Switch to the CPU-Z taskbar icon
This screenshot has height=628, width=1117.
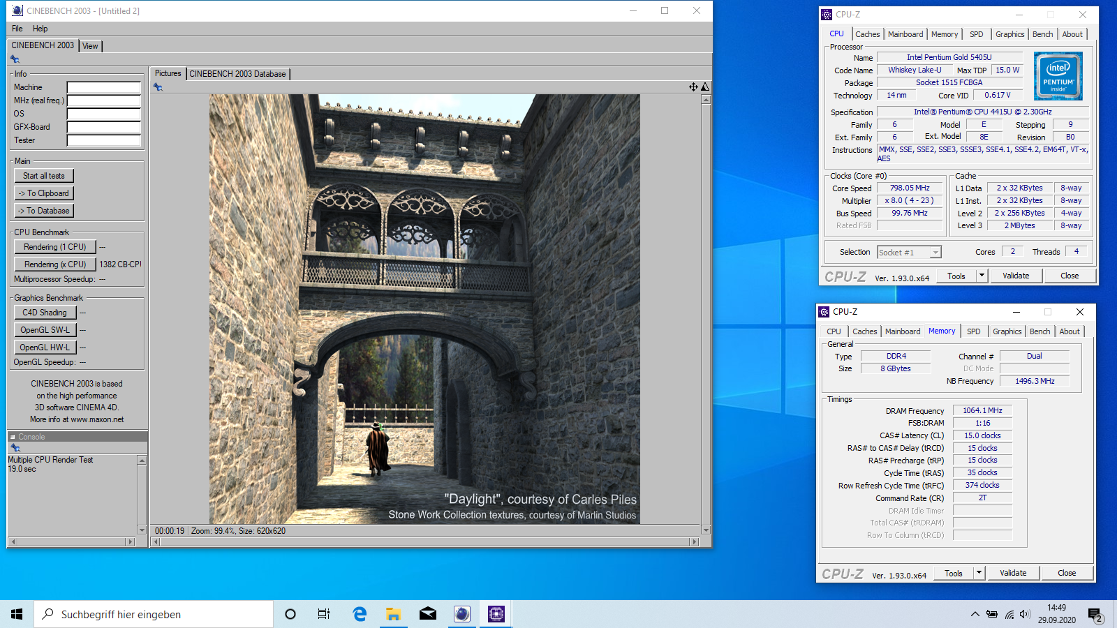496,614
